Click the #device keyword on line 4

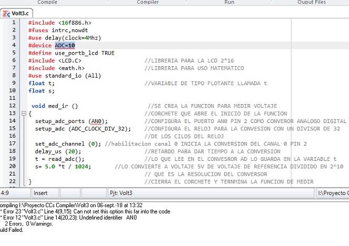point(40,45)
